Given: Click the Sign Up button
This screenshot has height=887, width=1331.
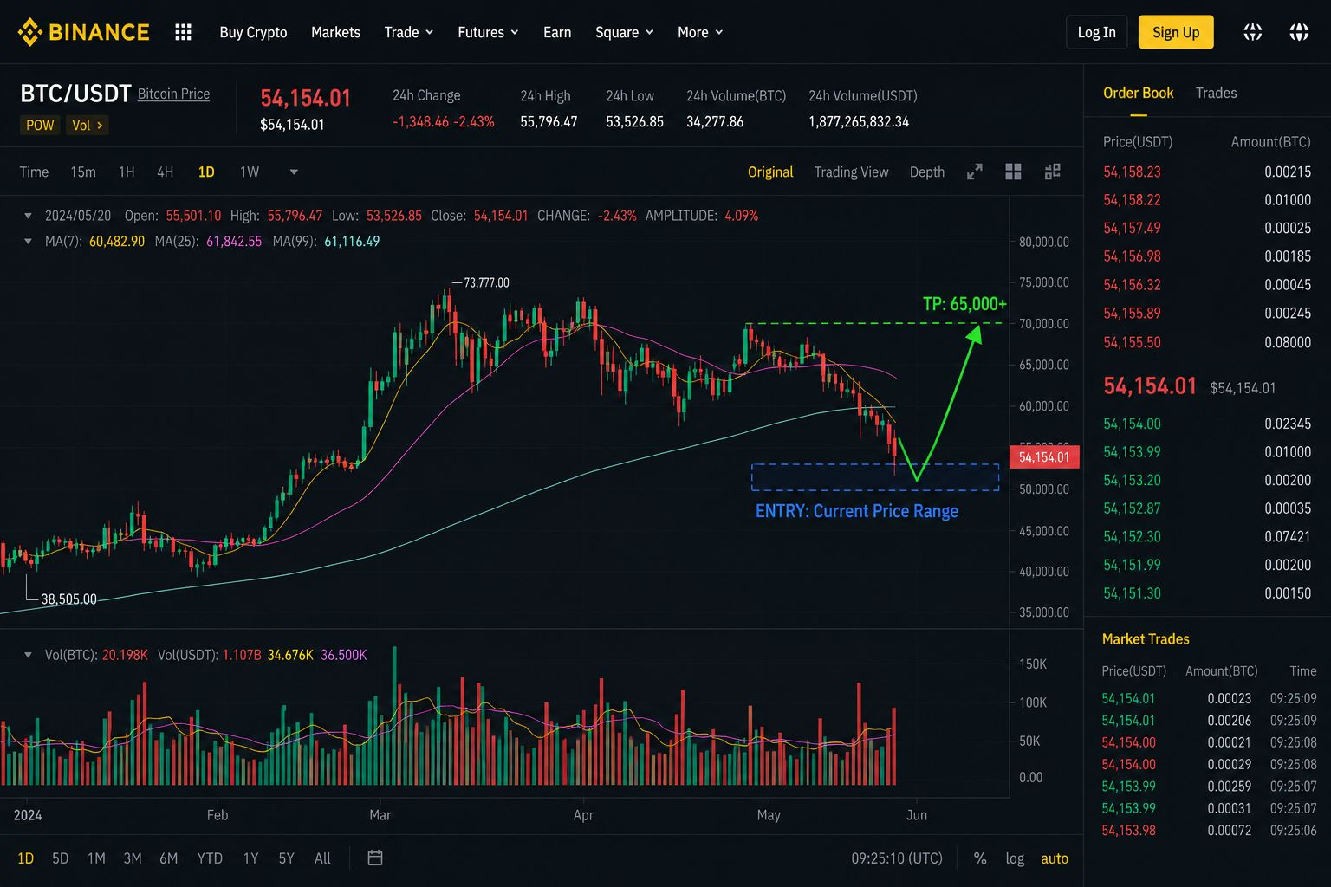Looking at the screenshot, I should [1175, 32].
